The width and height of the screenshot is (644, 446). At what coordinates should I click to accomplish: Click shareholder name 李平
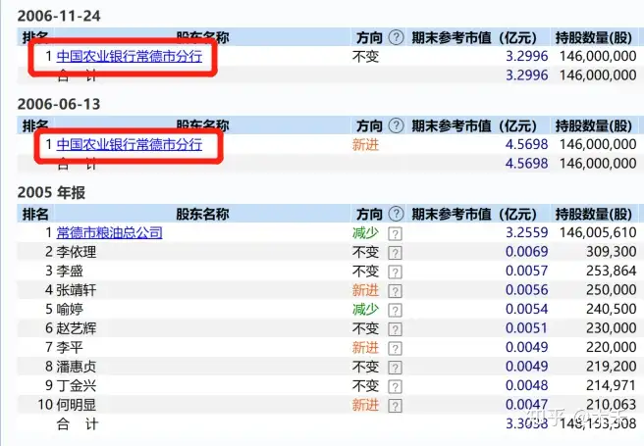coord(70,348)
